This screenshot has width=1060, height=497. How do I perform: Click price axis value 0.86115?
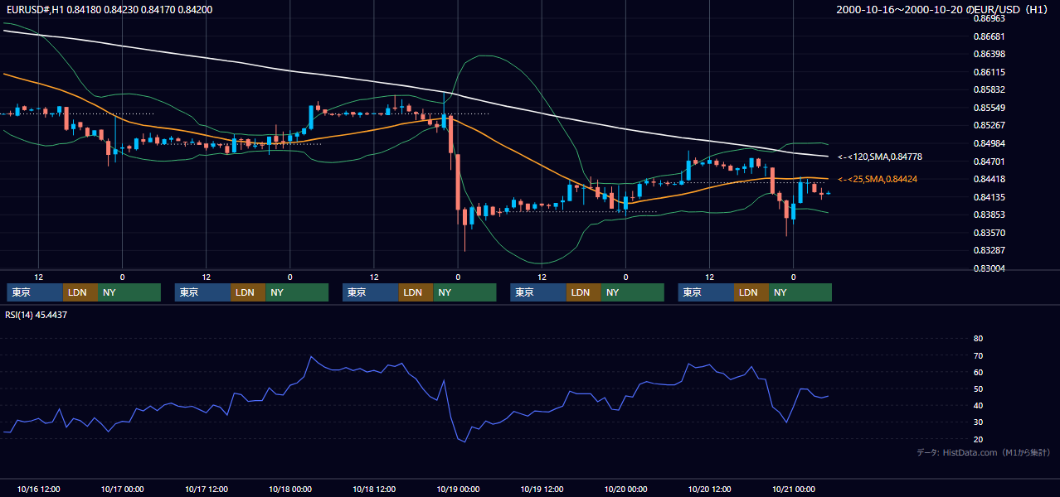tap(989, 72)
